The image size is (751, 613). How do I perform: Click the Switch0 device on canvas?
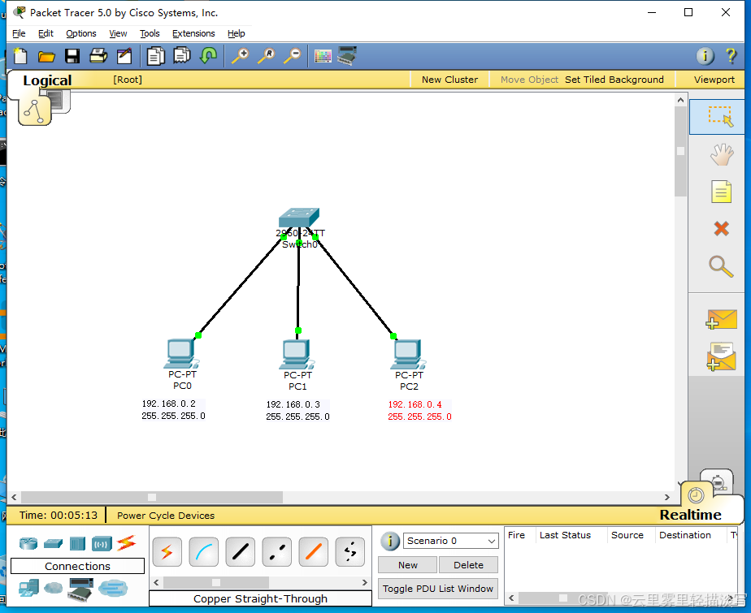(x=299, y=218)
